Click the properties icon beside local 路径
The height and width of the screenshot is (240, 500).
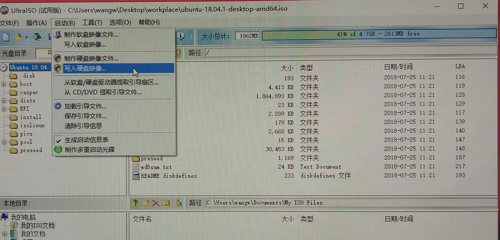(179, 203)
